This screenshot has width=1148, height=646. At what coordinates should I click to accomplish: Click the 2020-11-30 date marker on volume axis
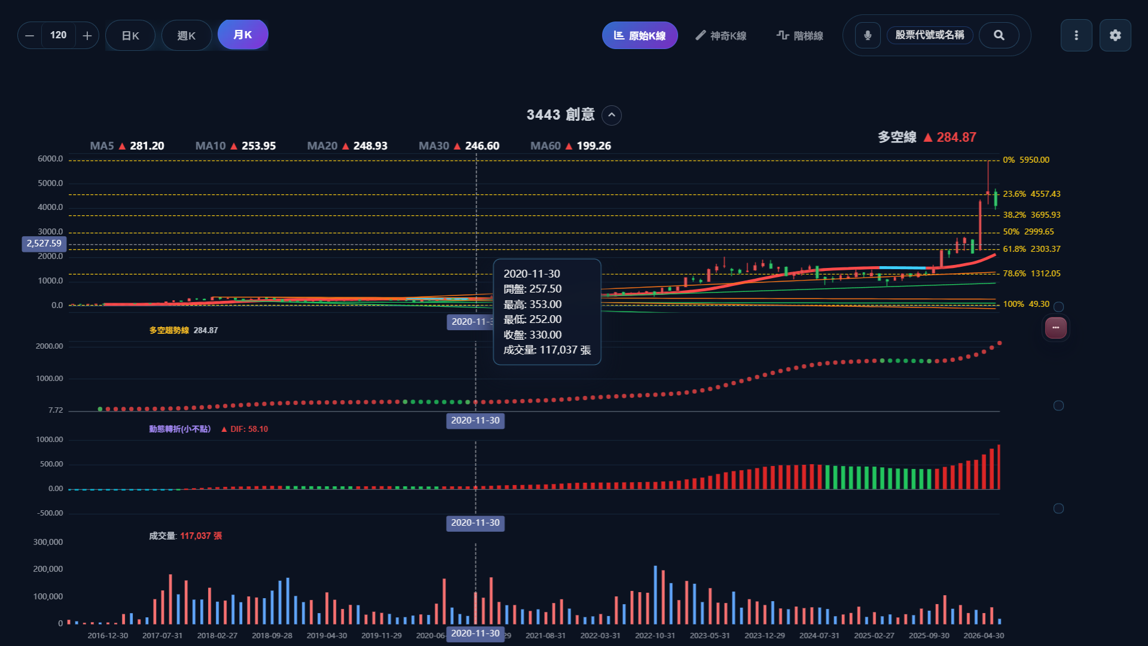point(475,633)
